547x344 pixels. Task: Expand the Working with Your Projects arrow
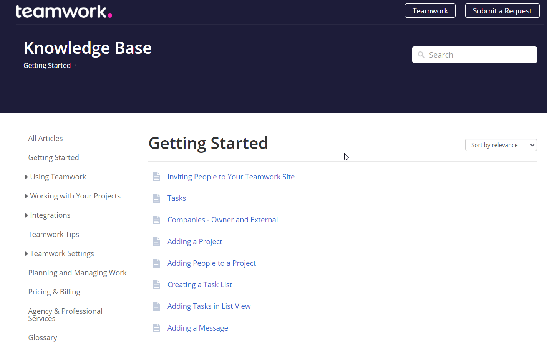coord(27,196)
